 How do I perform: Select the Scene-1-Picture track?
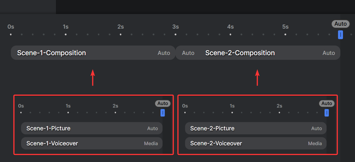tap(92, 128)
